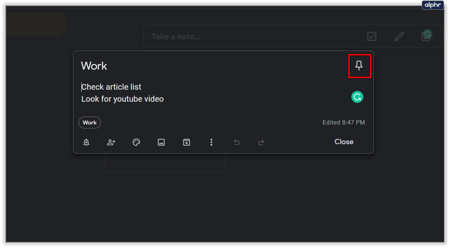
Task: Click the Remind me bell icon
Action: click(86, 142)
